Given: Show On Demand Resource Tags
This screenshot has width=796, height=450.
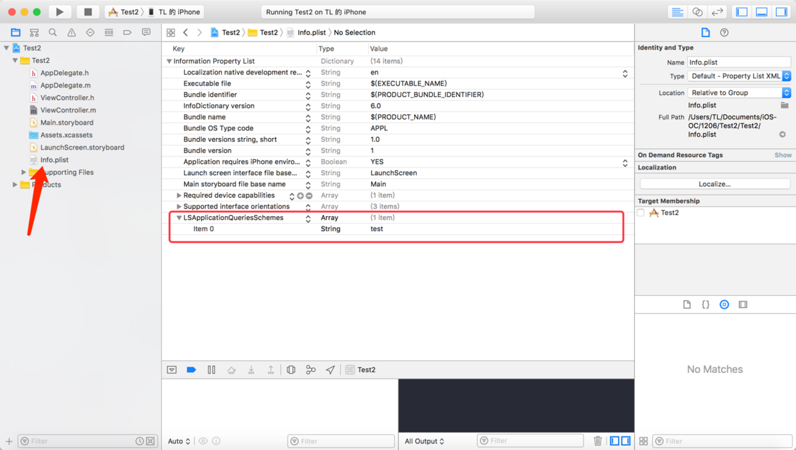Looking at the screenshot, I should pos(783,155).
